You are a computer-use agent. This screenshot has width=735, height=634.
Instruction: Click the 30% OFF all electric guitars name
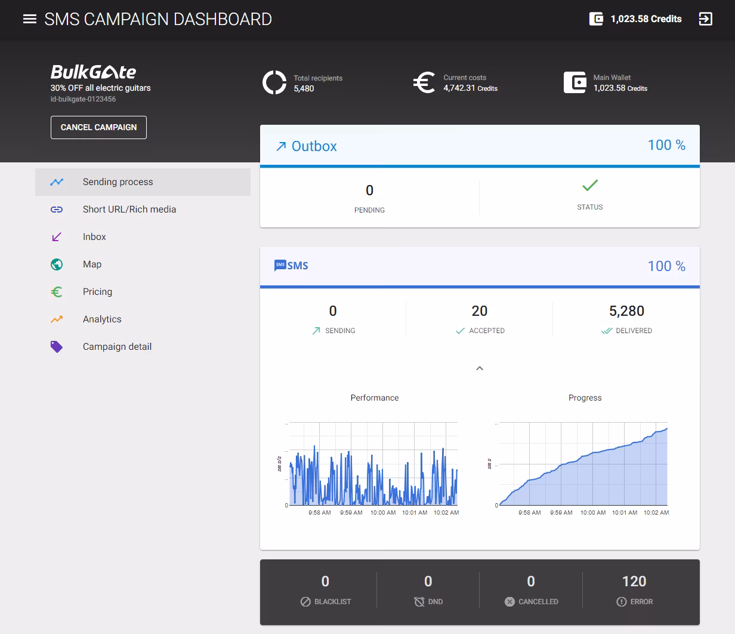tap(101, 88)
